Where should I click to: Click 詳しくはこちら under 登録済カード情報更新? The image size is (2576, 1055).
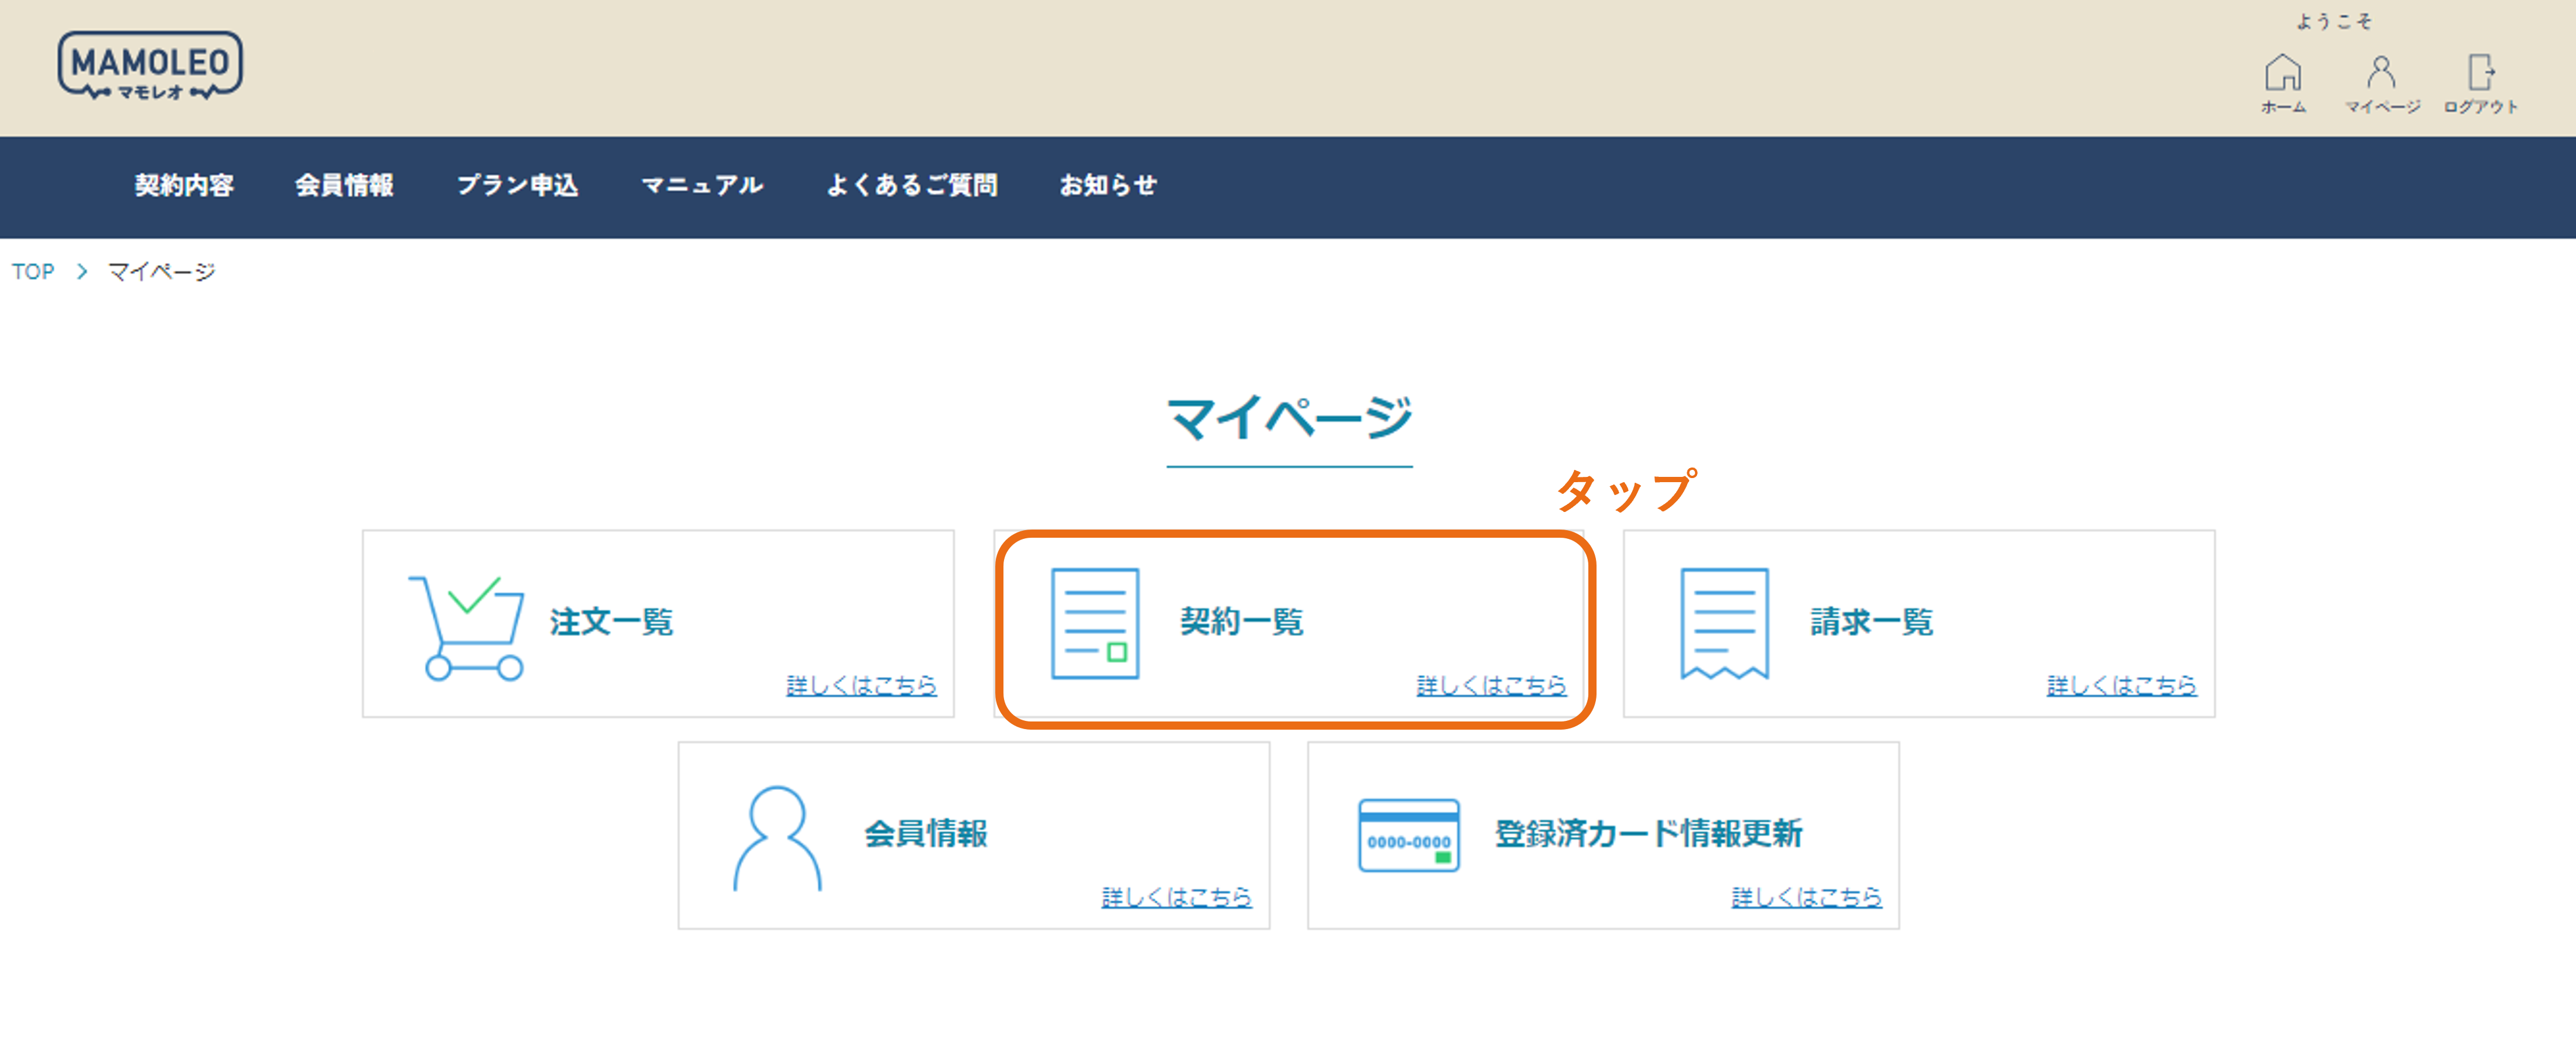[x=1806, y=897]
